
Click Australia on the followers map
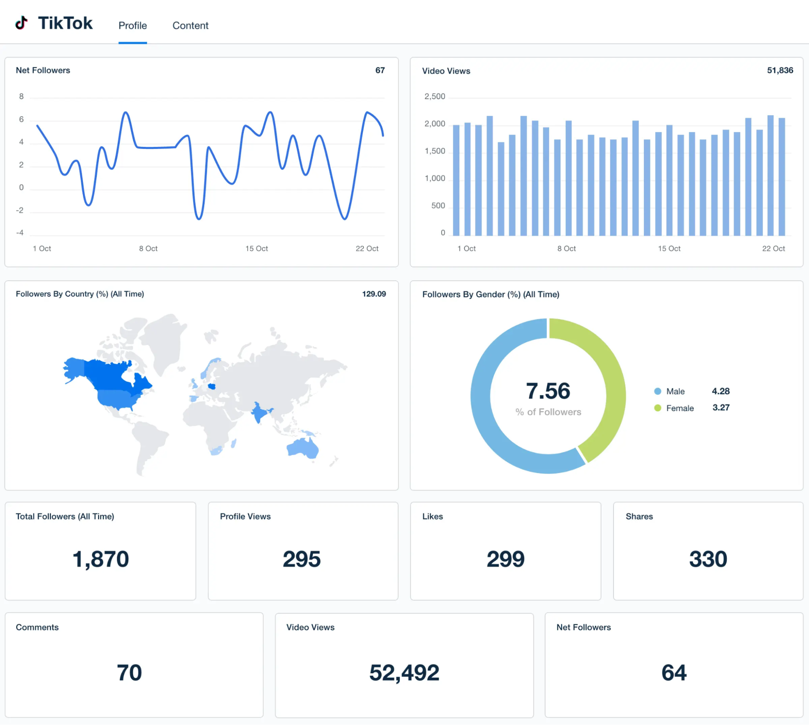tap(303, 448)
